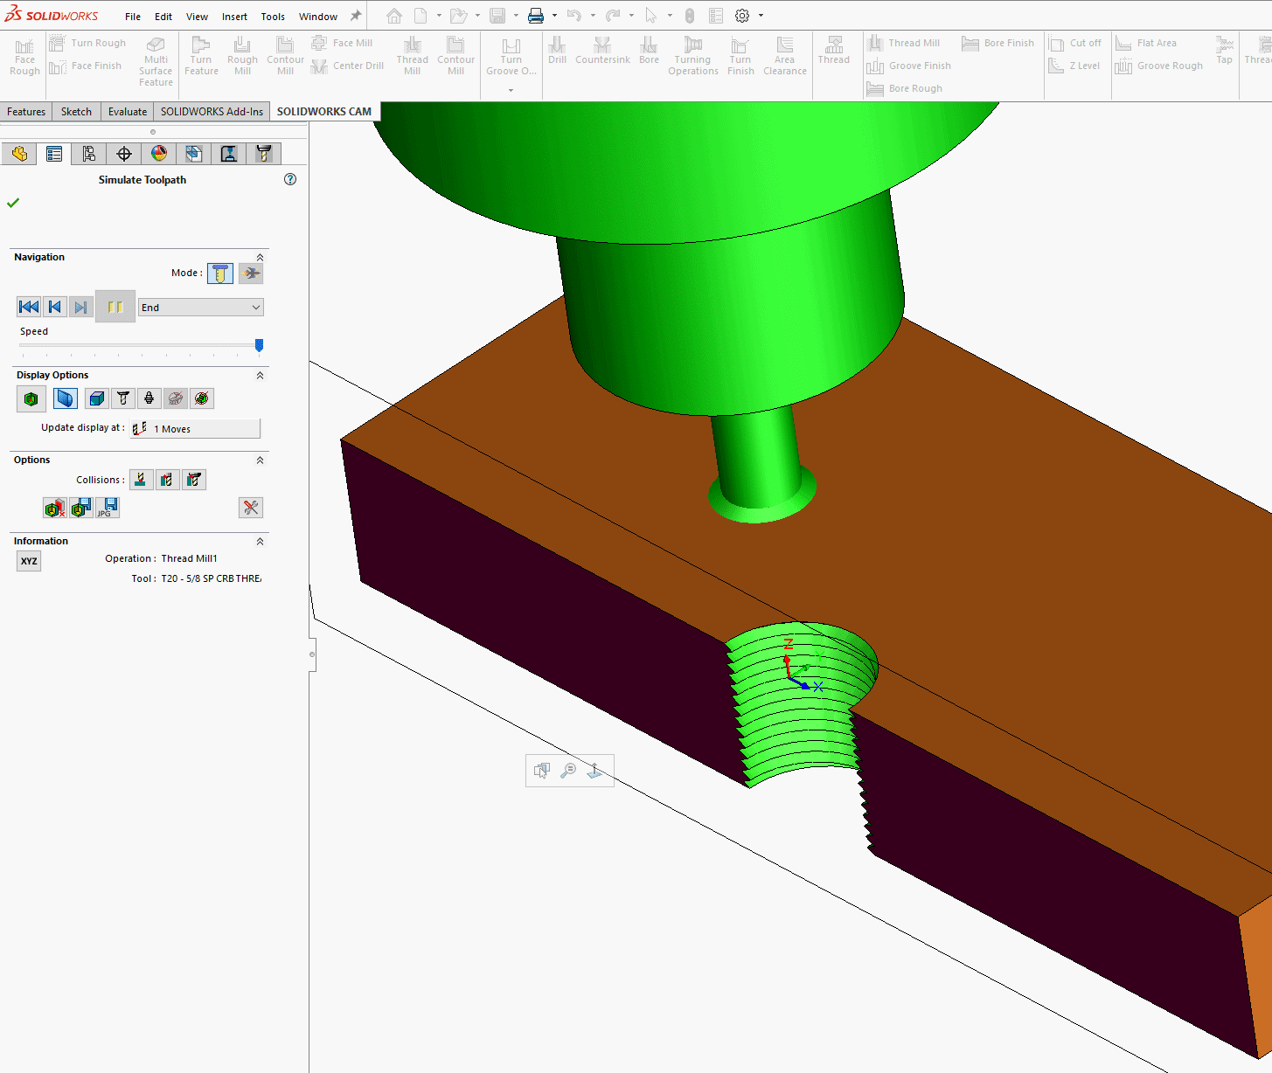
Task: Collapse the Navigation section
Action: [260, 257]
